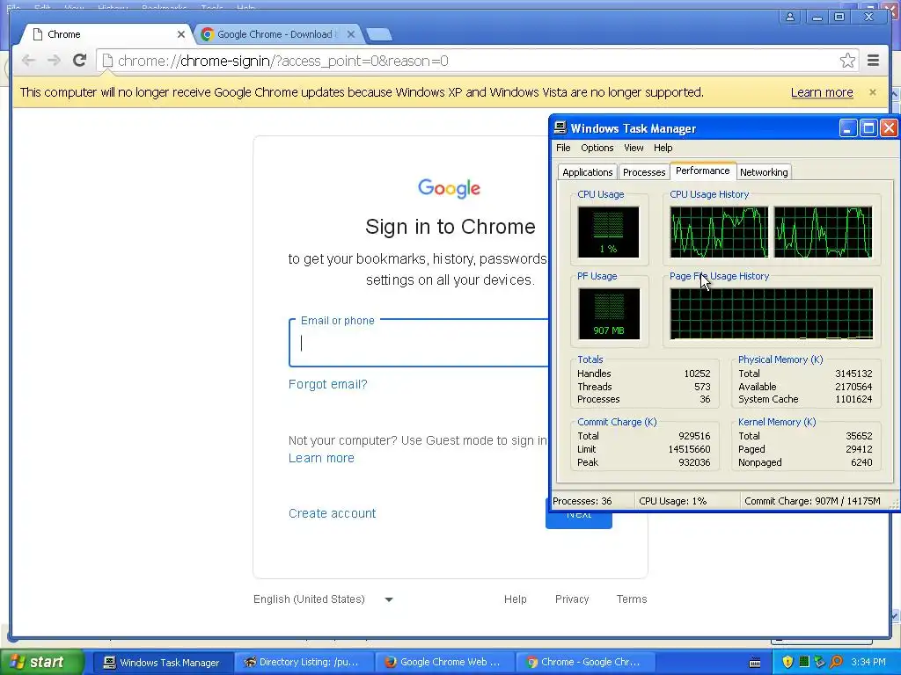Image resolution: width=901 pixels, height=675 pixels.
Task: Open a new tab with blank tab button
Action: [x=379, y=34]
